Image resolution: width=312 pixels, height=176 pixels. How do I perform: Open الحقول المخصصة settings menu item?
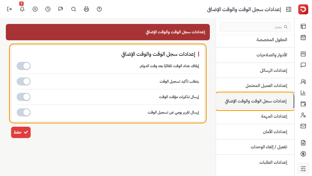click(x=255, y=40)
